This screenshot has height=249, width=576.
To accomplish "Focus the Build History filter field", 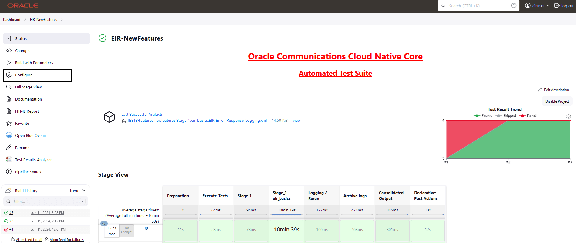I will coord(45,201).
